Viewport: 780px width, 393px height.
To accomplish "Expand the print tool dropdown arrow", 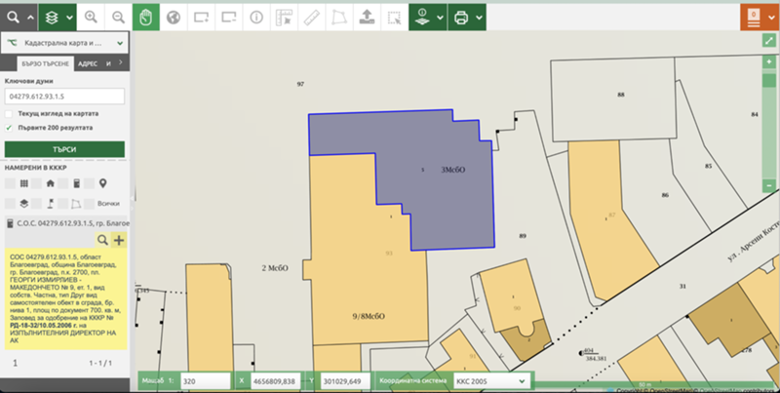I will click(x=484, y=17).
